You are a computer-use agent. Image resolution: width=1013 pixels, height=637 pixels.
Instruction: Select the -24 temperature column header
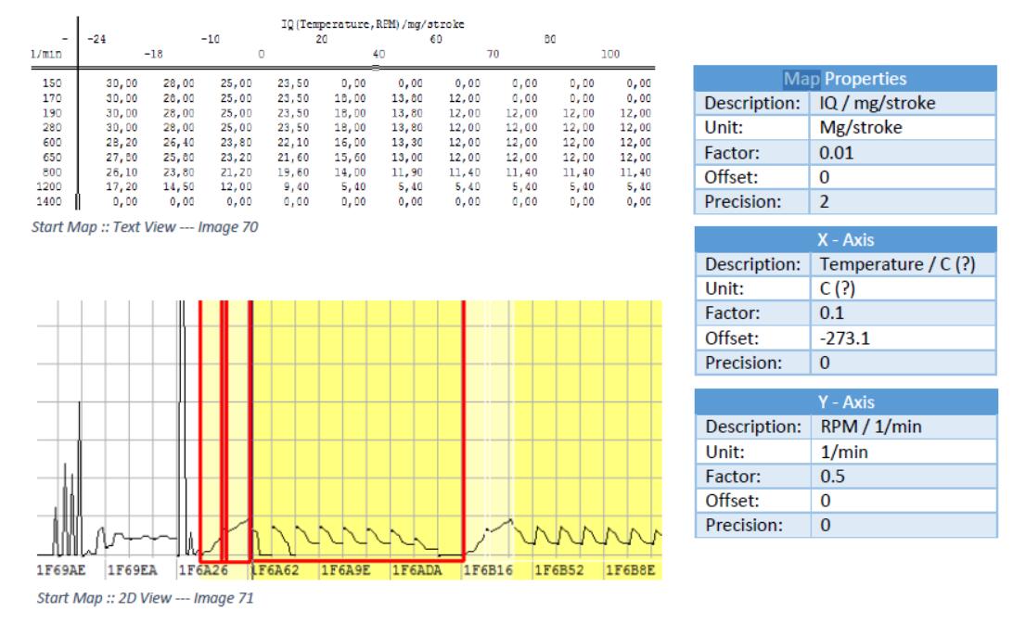96,39
